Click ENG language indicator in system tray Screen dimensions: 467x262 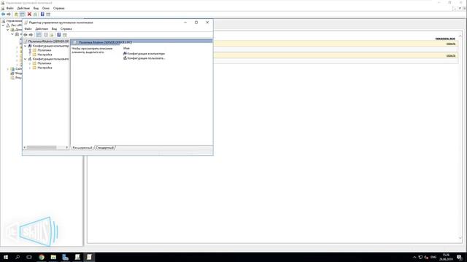[433, 257]
